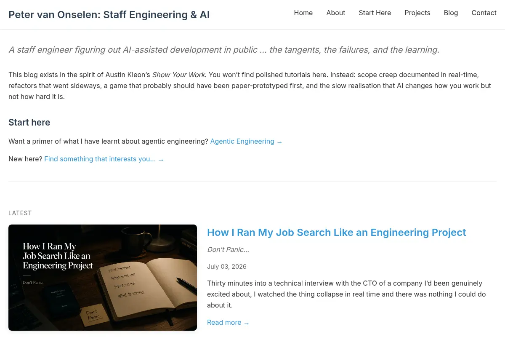Open post title How I Ran My Job Search
Viewport: 505px width, 337px height.
click(x=336, y=233)
